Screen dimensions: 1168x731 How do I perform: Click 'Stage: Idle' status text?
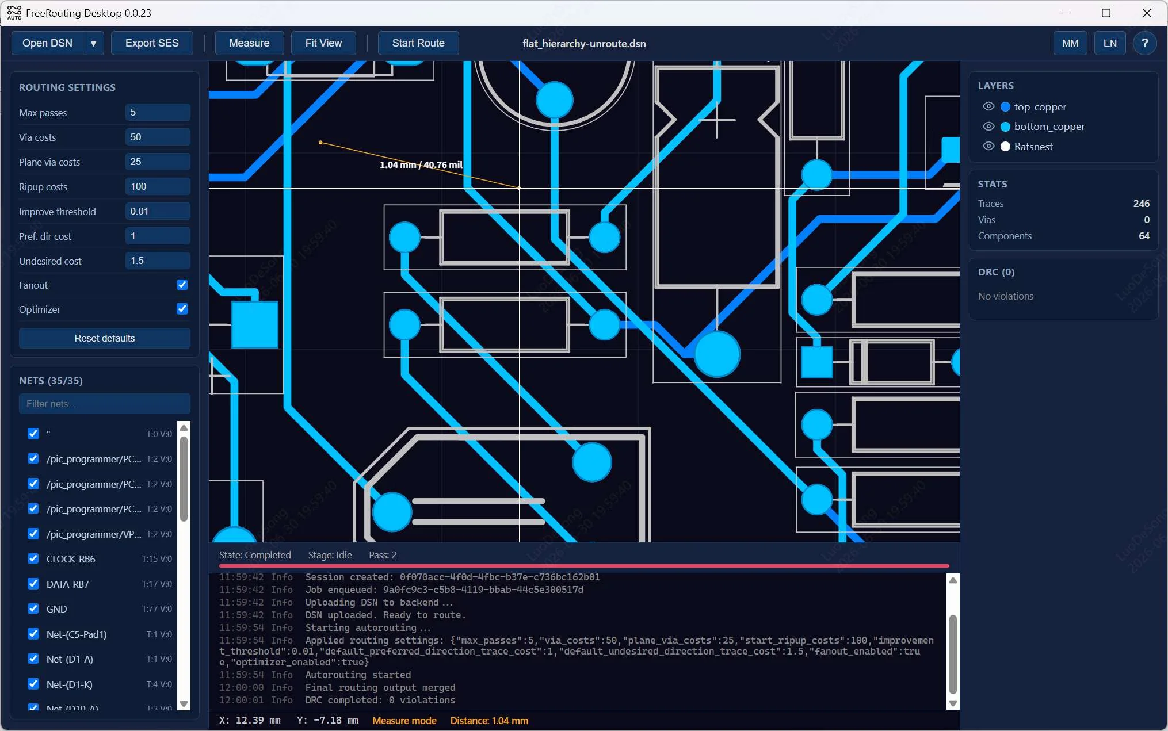330,555
